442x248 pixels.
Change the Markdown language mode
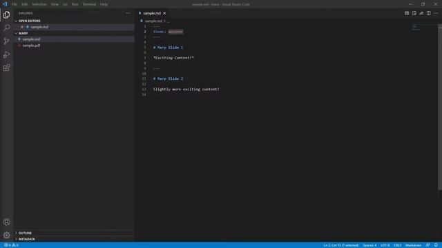(x=413, y=245)
